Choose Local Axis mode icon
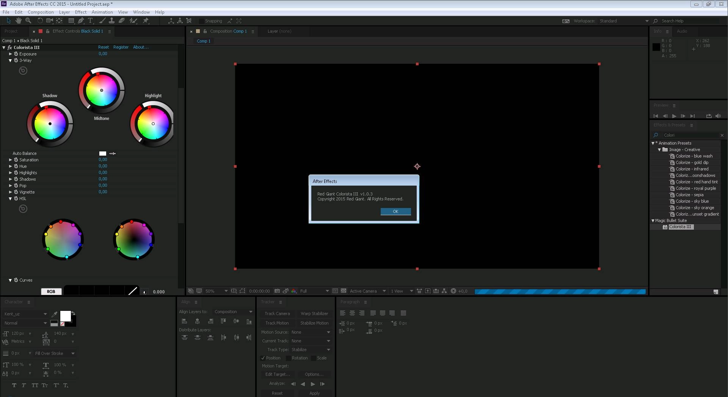This screenshot has height=397, width=728. pos(171,21)
